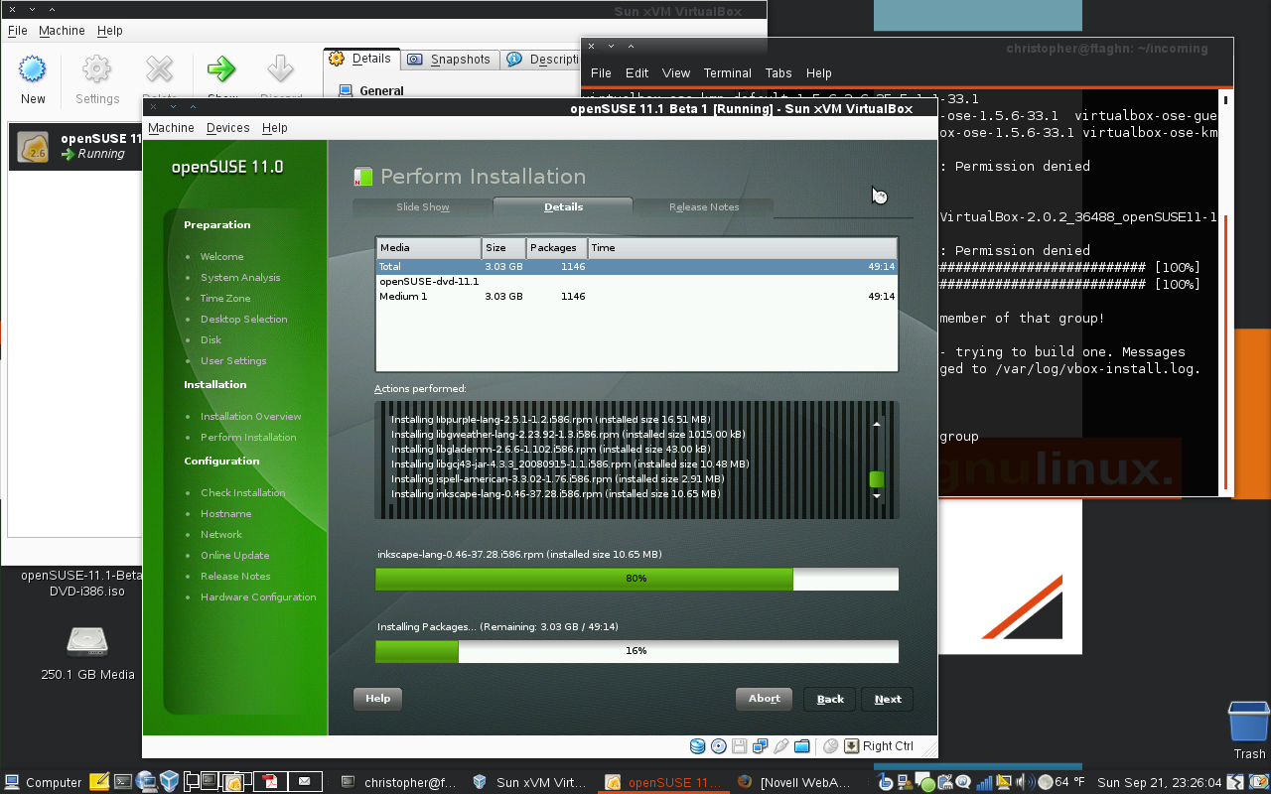Click the date and time clock in the panel
Screen dimensions: 1271x794
pyautogui.click(x=1160, y=782)
